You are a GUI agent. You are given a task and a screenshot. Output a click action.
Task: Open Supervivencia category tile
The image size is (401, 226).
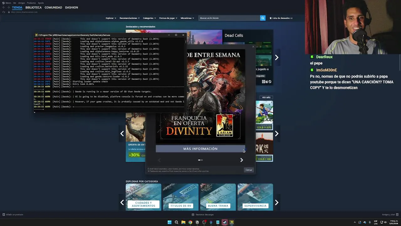[x=255, y=197]
